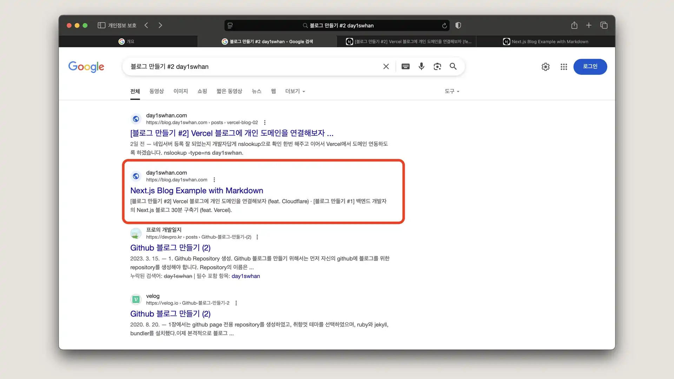Switch to the Vercel 블로그 browser tab
This screenshot has width=674, height=379.
406,41
